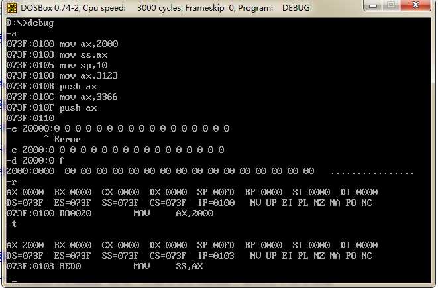
Task: Close the DOSBox window
Action: (415, 5)
